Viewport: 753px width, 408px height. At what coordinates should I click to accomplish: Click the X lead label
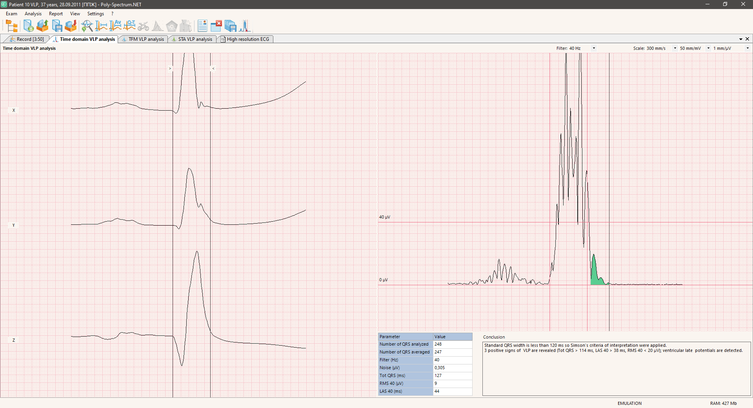tap(14, 110)
